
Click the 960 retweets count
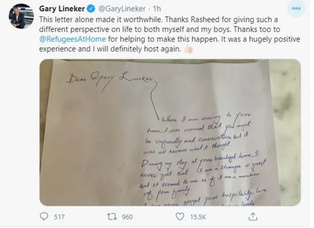pos(127,217)
